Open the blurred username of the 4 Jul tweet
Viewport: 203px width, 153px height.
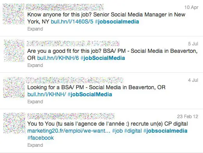point(75,80)
